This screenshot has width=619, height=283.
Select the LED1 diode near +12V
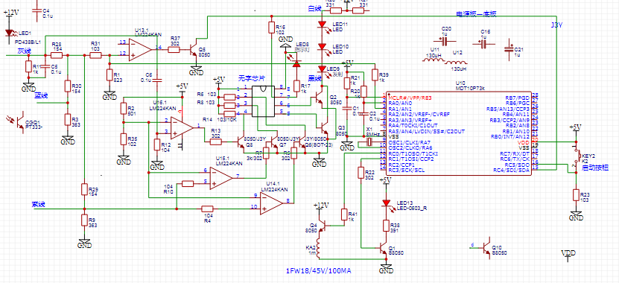9,34
